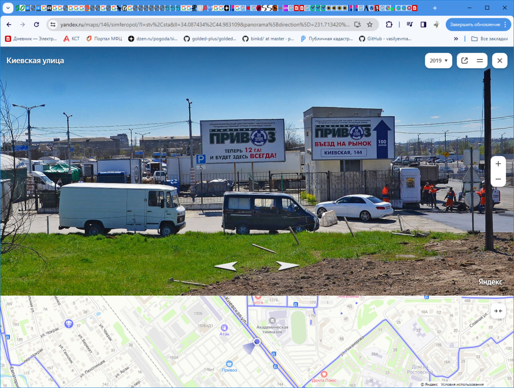The height and width of the screenshot is (388, 514).
Task: Go forward in browser history
Action: tap(22, 25)
